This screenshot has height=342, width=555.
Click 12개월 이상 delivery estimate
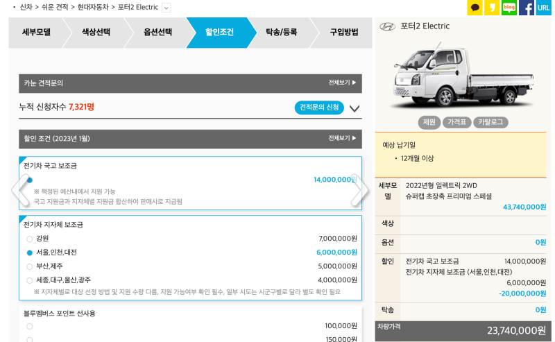click(418, 159)
